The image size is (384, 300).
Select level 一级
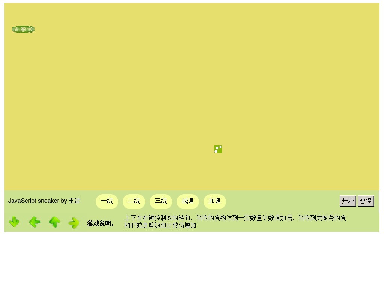(x=107, y=201)
